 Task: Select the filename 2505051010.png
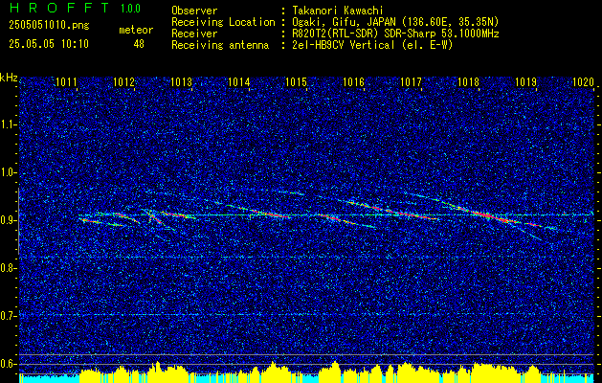[49, 26]
